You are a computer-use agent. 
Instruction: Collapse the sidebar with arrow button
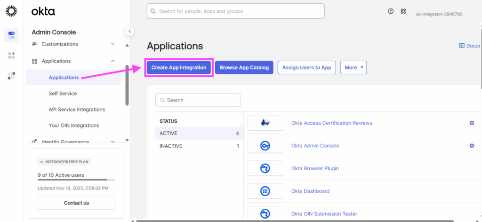(x=130, y=32)
